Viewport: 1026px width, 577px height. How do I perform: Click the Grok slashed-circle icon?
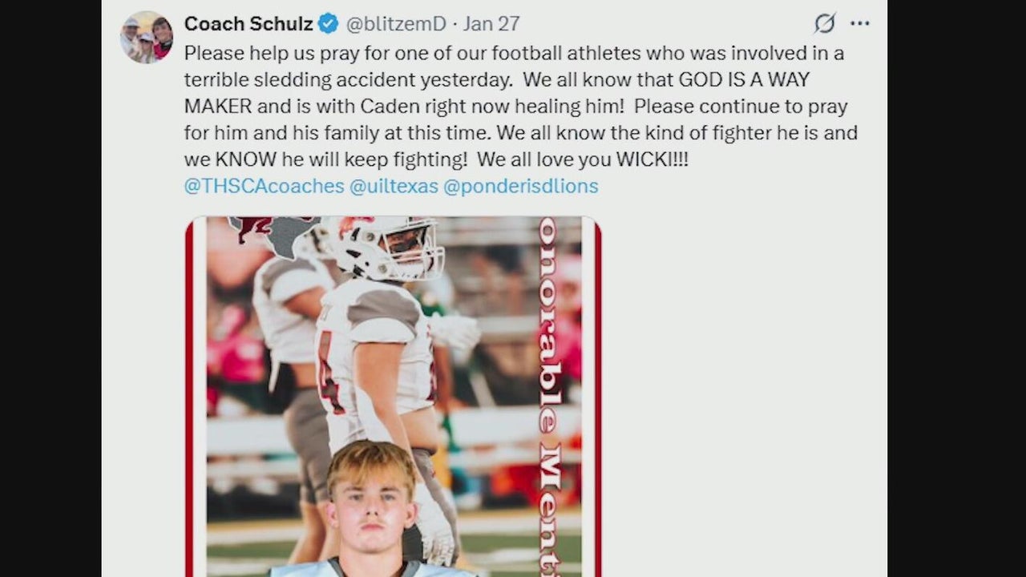point(824,24)
